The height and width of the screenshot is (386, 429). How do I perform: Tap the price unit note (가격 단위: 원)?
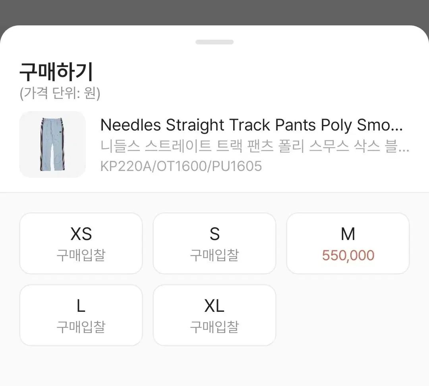click(60, 94)
